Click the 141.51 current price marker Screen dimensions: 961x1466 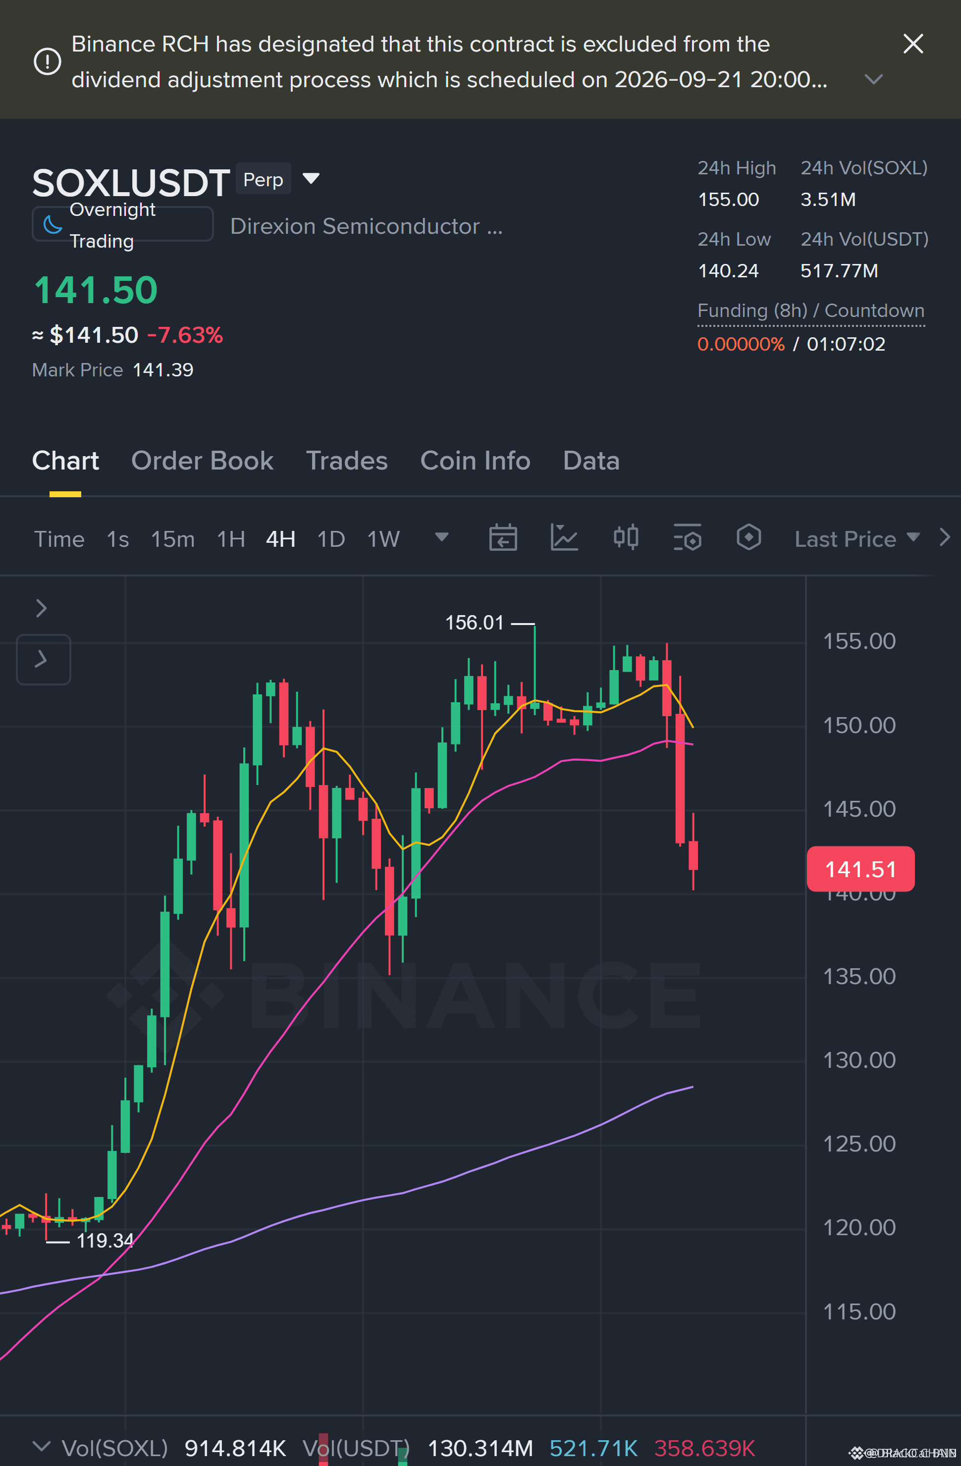pos(860,869)
